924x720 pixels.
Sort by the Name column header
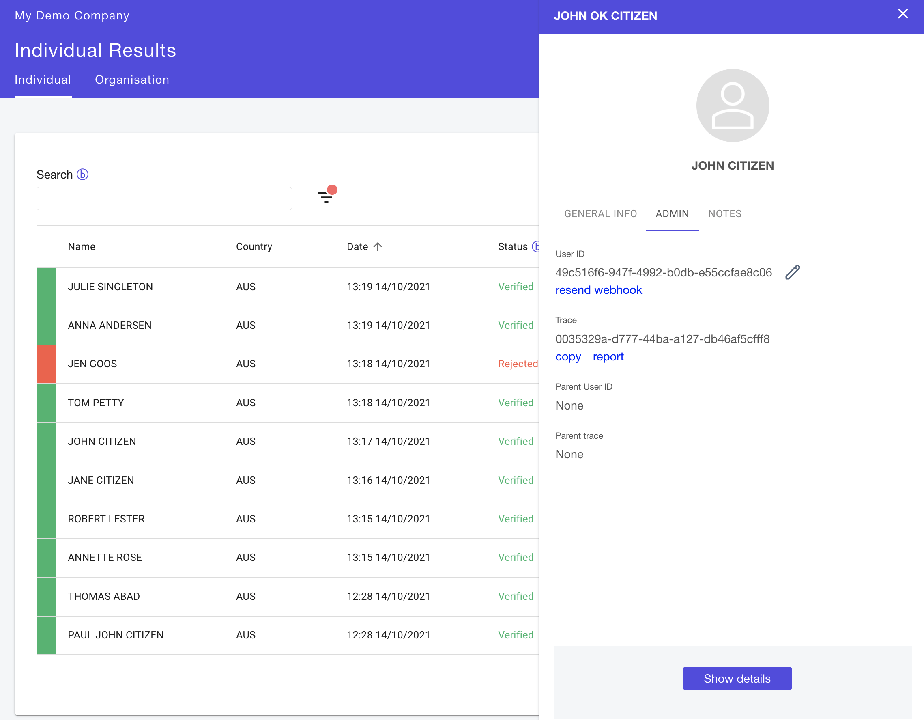[x=82, y=246]
